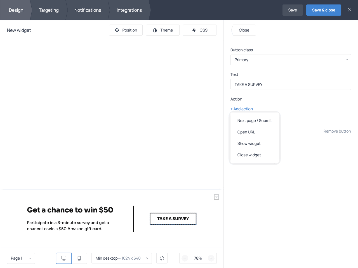Switch to the Targeting tab
The width and height of the screenshot is (358, 268).
pyautogui.click(x=49, y=10)
